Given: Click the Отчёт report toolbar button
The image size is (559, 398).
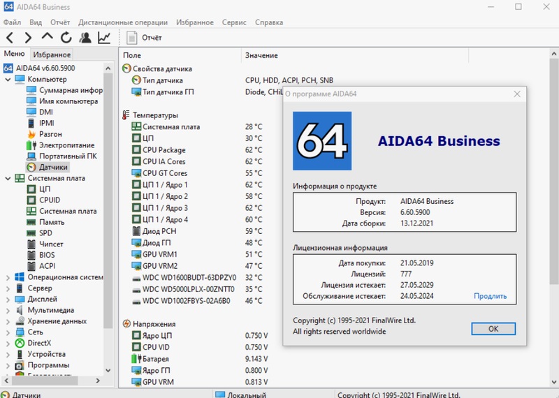Looking at the screenshot, I should point(144,38).
